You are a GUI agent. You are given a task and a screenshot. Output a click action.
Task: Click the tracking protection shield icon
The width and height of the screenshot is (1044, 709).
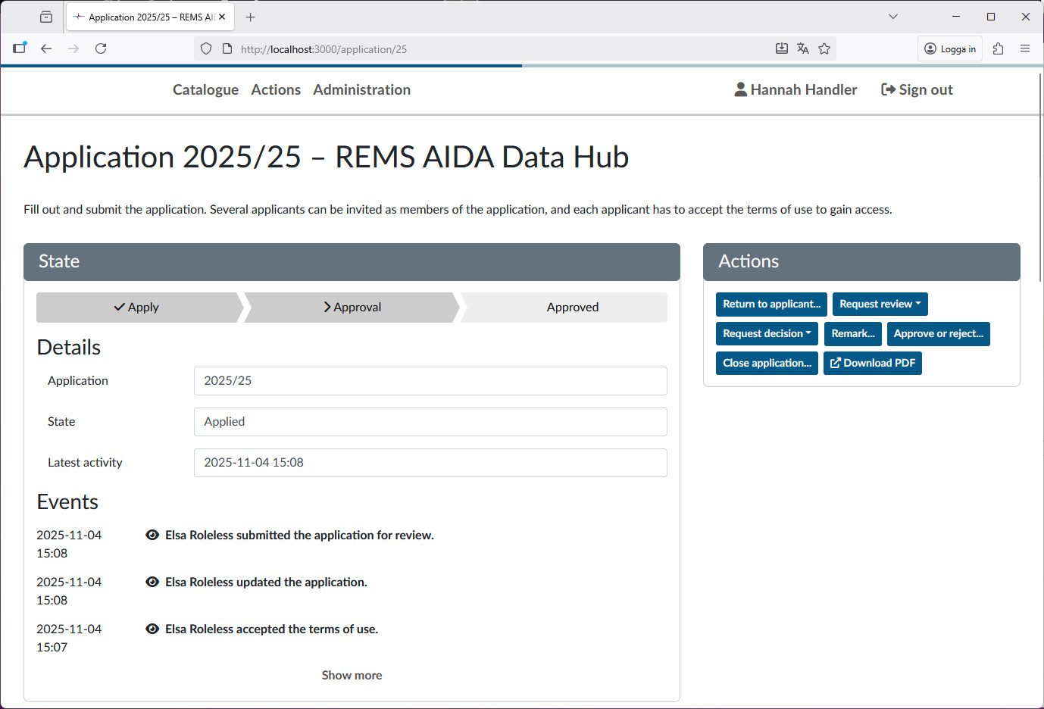pos(205,48)
